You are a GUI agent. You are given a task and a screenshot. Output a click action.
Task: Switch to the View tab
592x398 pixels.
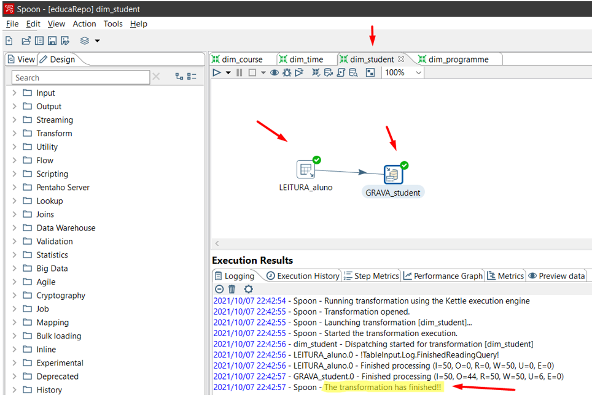(21, 59)
